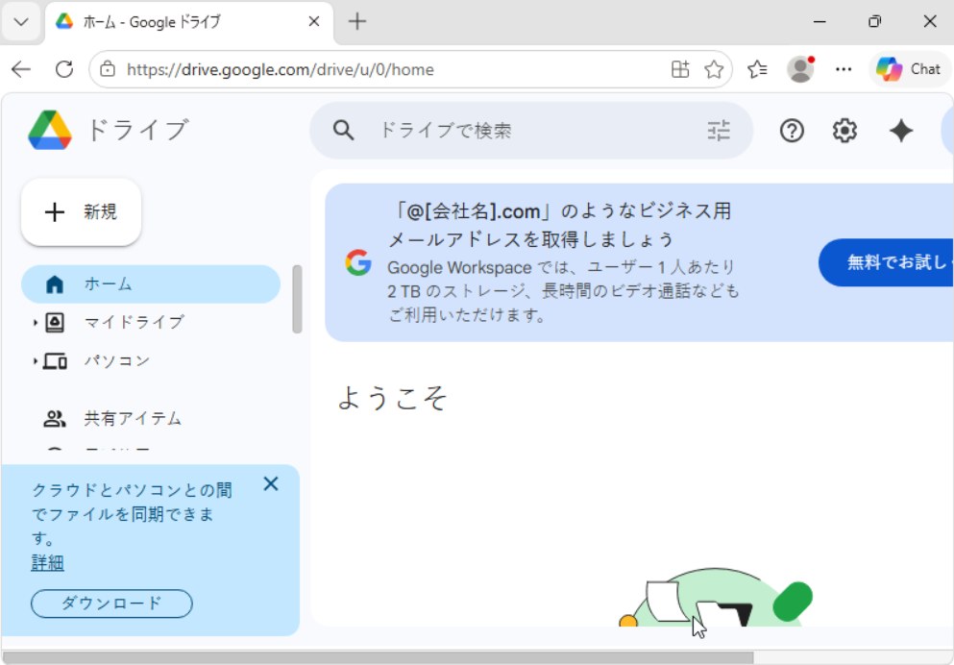The width and height of the screenshot is (954, 665).
Task: Click the Gemini sparkle icon
Action: pyautogui.click(x=901, y=130)
